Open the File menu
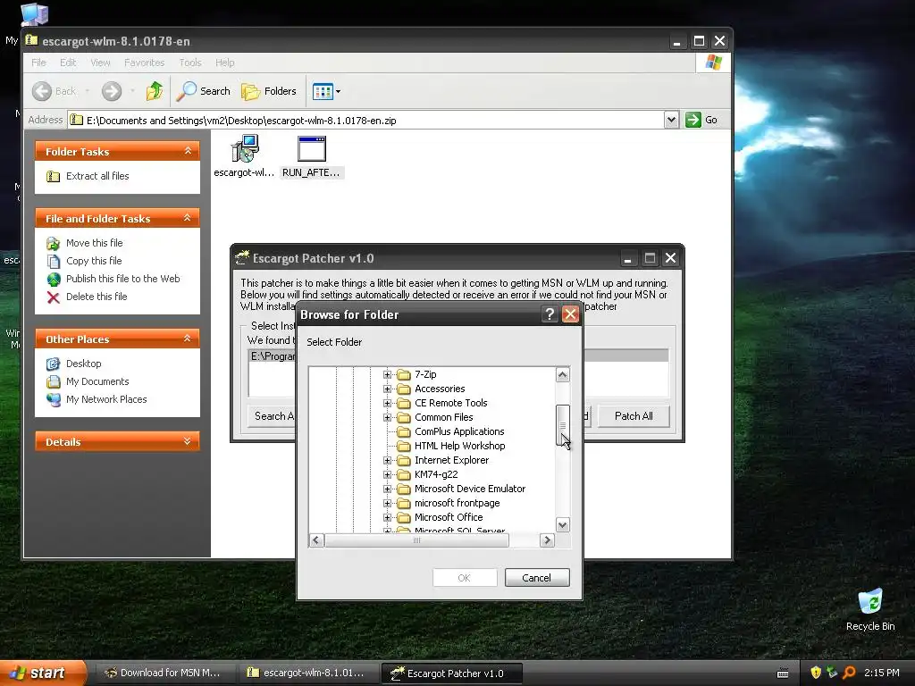Viewport: 915px width, 686px height. click(x=38, y=63)
